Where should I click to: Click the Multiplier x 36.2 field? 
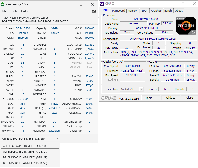point(132,71)
